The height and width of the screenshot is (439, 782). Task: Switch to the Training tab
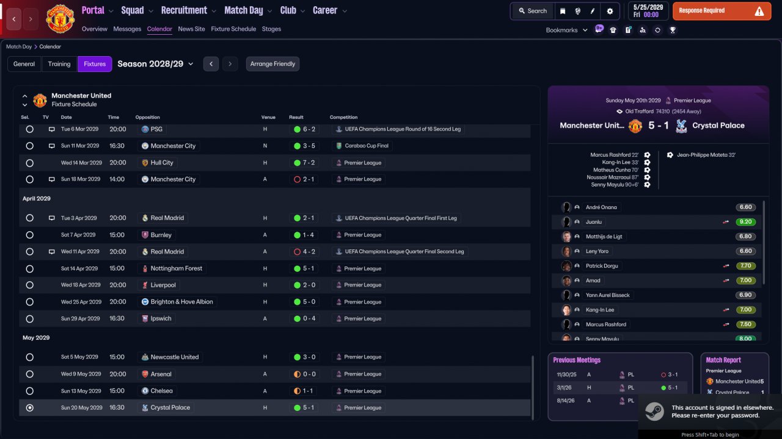[x=59, y=64]
